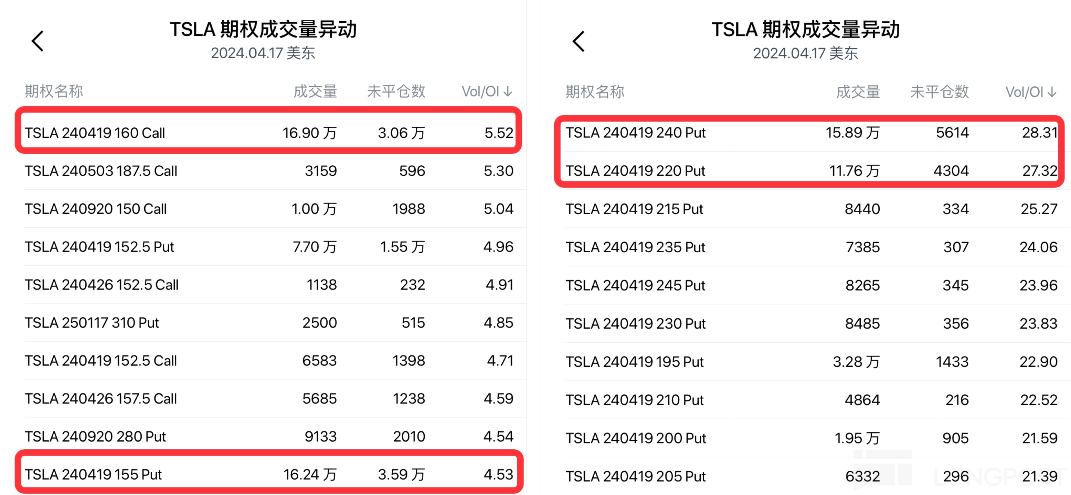
Task: Sort right table by Vol/OI arrow
Action: (x=1051, y=92)
